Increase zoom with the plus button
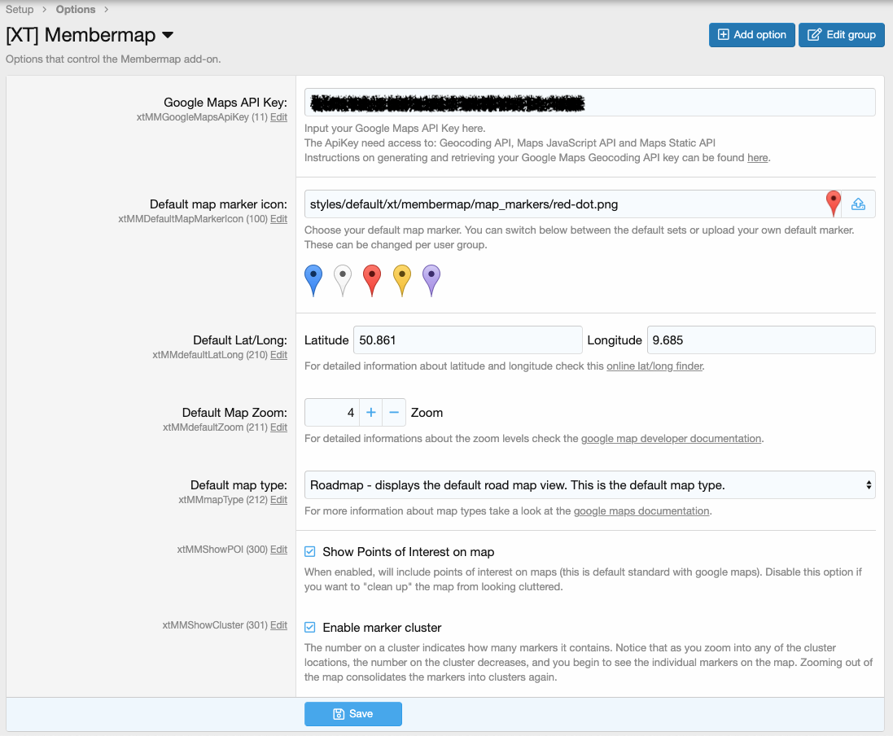This screenshot has height=736, width=893. tap(371, 413)
